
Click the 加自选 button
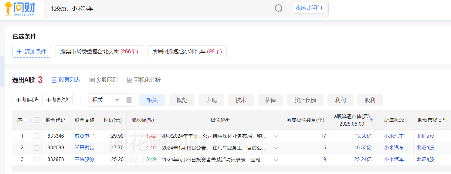(x=27, y=100)
